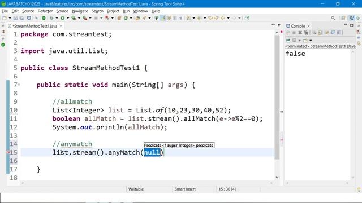Open dropdown arrow next to Open Console
This screenshot has height=203, width=362.
(311, 41)
